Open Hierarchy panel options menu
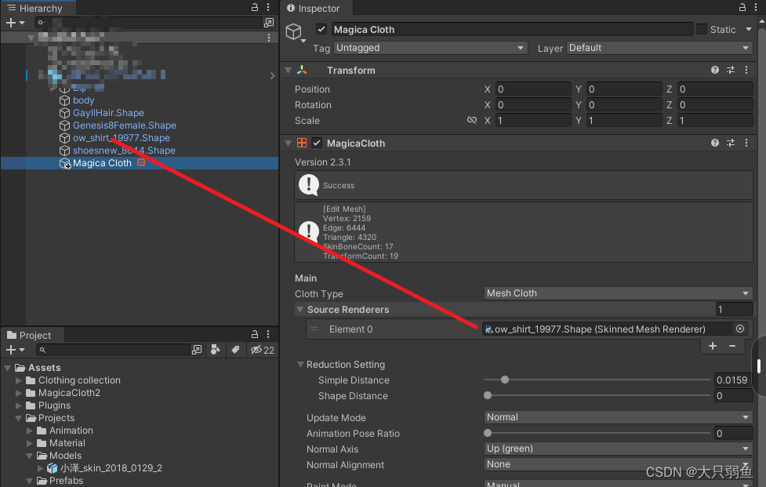Viewport: 766px width, 487px height. 268,7
